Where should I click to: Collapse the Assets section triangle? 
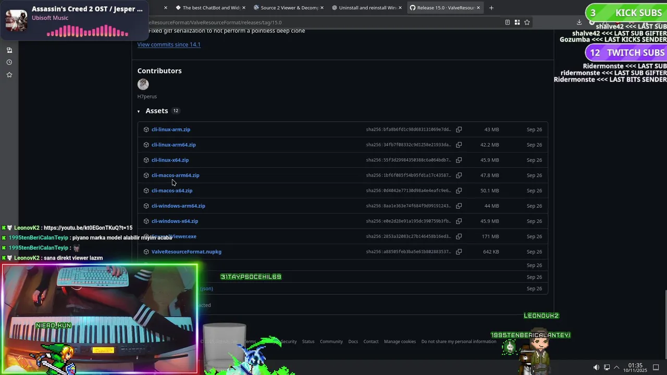coord(139,111)
